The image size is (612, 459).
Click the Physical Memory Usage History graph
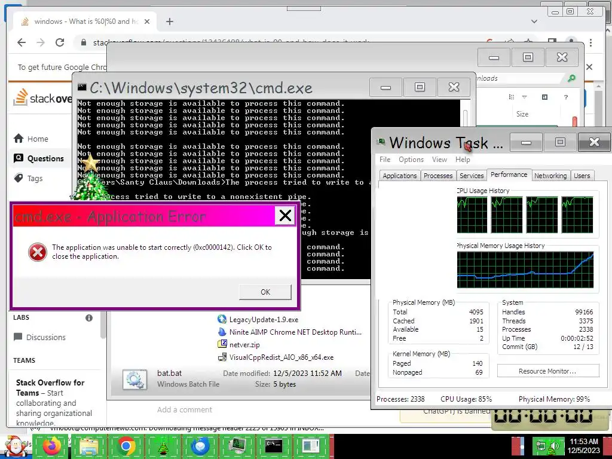(525, 270)
